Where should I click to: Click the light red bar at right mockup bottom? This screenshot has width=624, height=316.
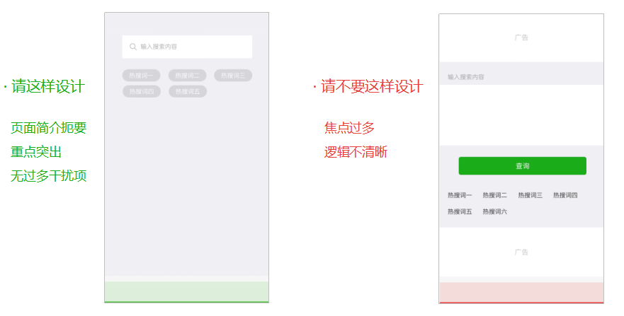pyautogui.click(x=521, y=293)
